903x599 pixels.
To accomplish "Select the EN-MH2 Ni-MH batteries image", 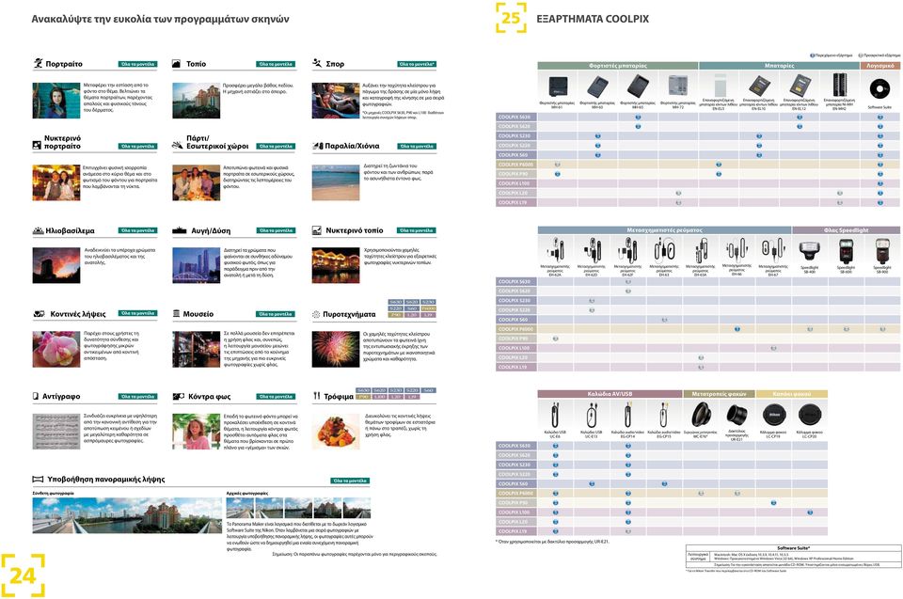I will click(x=839, y=86).
